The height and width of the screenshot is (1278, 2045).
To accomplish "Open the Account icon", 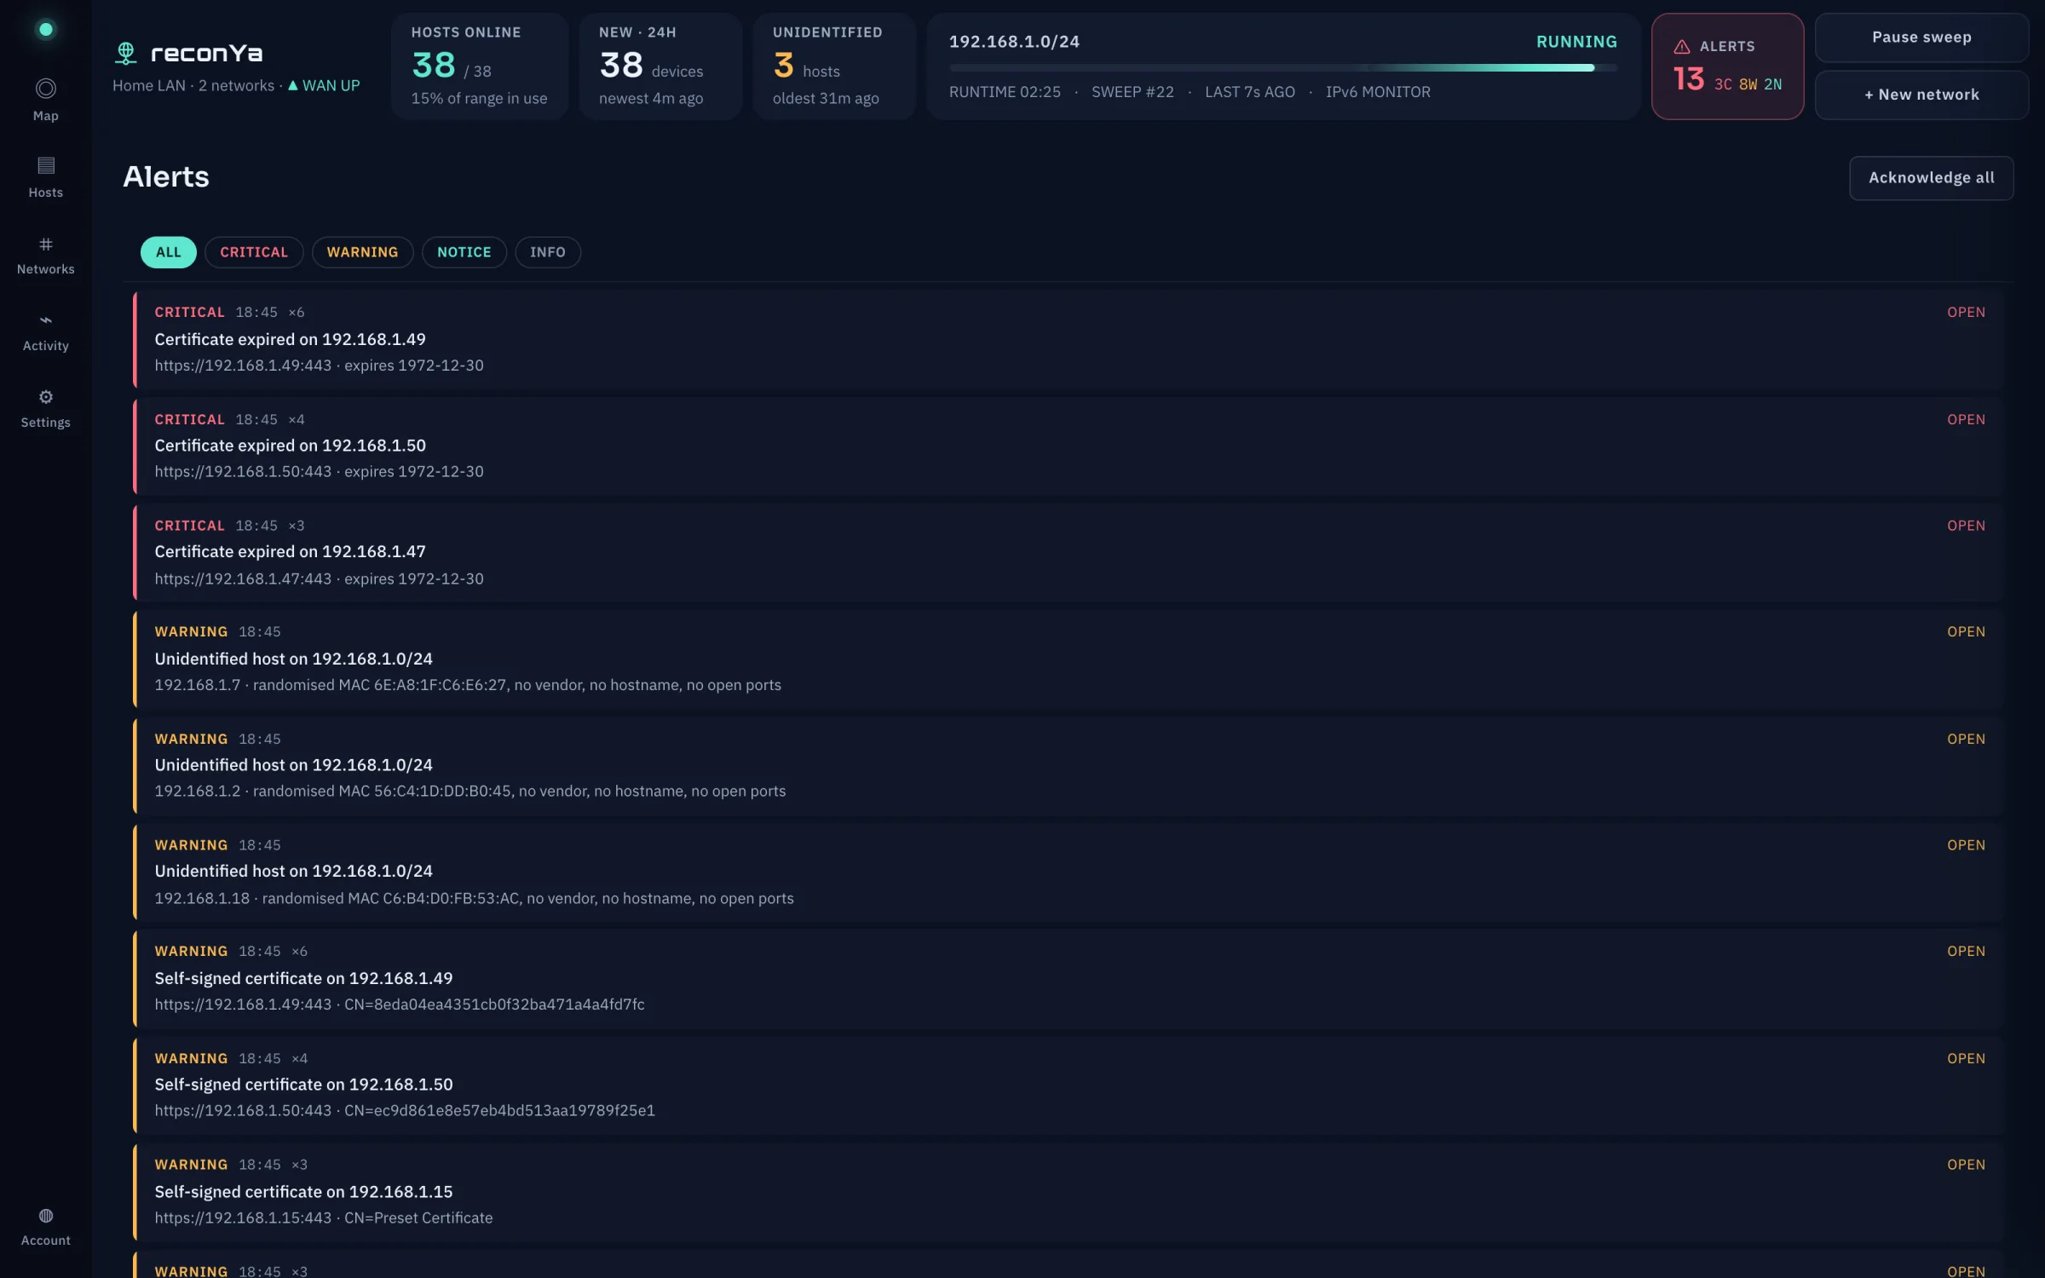I will tap(46, 1216).
